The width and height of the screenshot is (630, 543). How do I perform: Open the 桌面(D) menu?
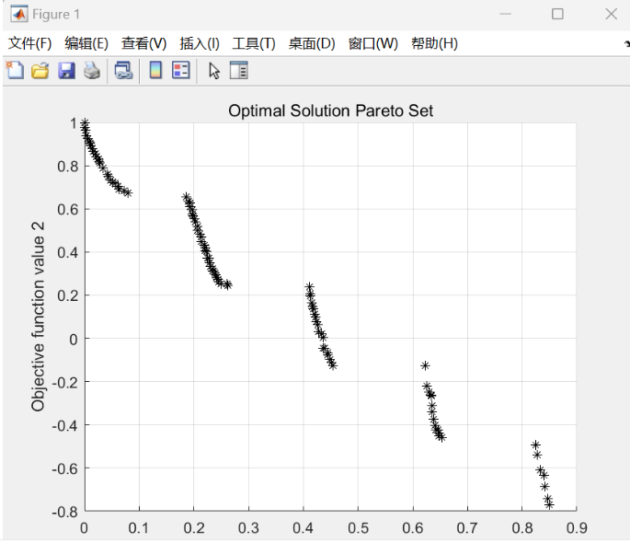pyautogui.click(x=312, y=43)
